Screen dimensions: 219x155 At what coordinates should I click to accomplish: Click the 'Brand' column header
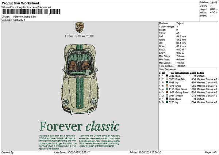tap(200, 73)
